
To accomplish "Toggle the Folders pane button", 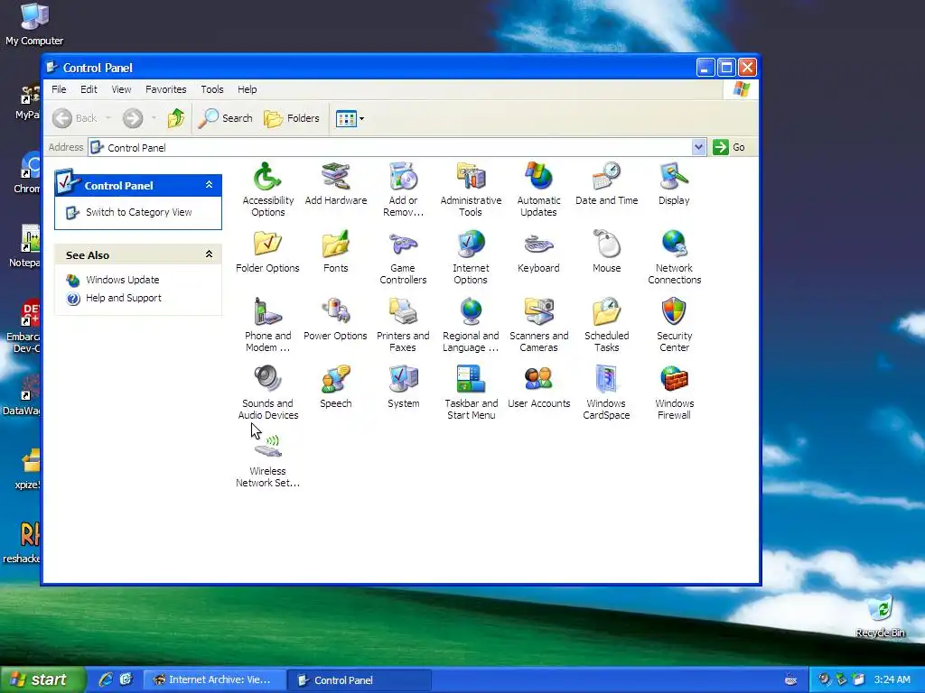I will point(292,118).
